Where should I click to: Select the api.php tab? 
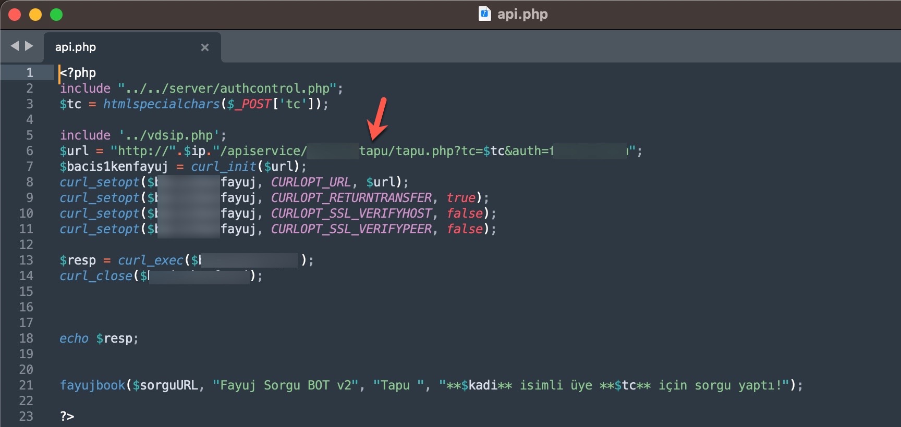[132, 47]
